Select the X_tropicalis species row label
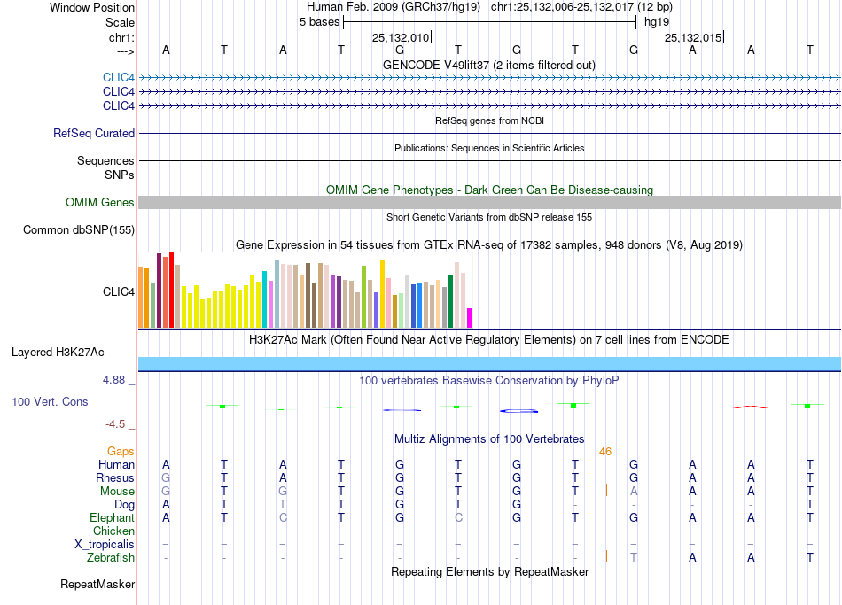842x605 pixels. tap(105, 545)
